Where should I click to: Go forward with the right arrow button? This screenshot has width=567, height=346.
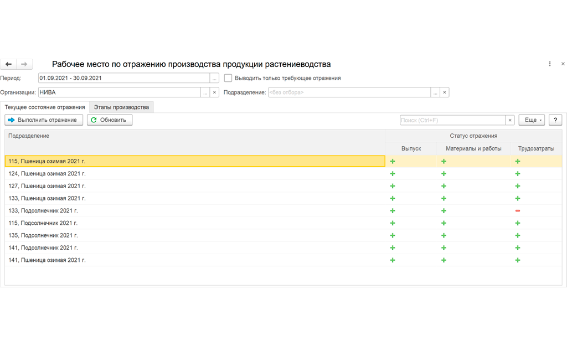click(x=24, y=64)
